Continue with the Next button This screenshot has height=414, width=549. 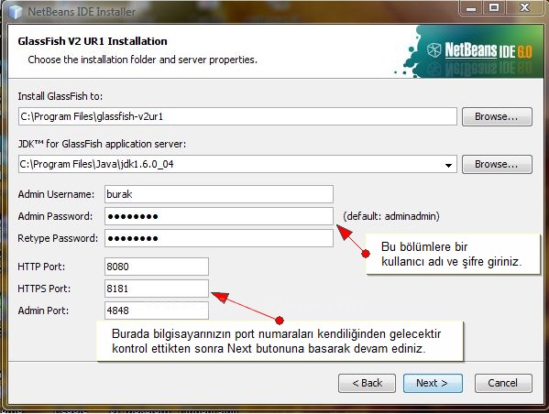click(x=433, y=383)
